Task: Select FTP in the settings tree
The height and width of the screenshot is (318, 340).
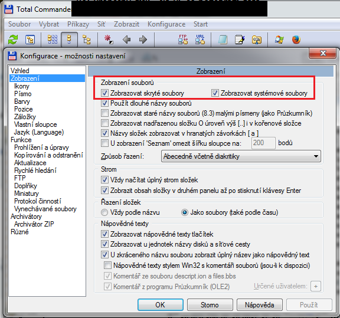Action: pyautogui.click(x=20, y=178)
